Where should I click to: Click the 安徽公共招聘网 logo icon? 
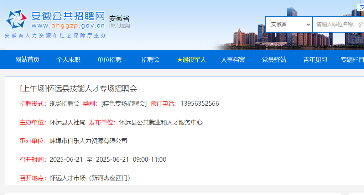click(x=16, y=19)
